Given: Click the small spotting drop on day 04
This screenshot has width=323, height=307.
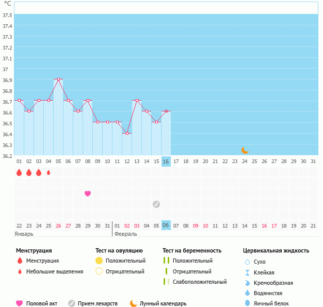Looking at the screenshot, I should [x=49, y=172].
